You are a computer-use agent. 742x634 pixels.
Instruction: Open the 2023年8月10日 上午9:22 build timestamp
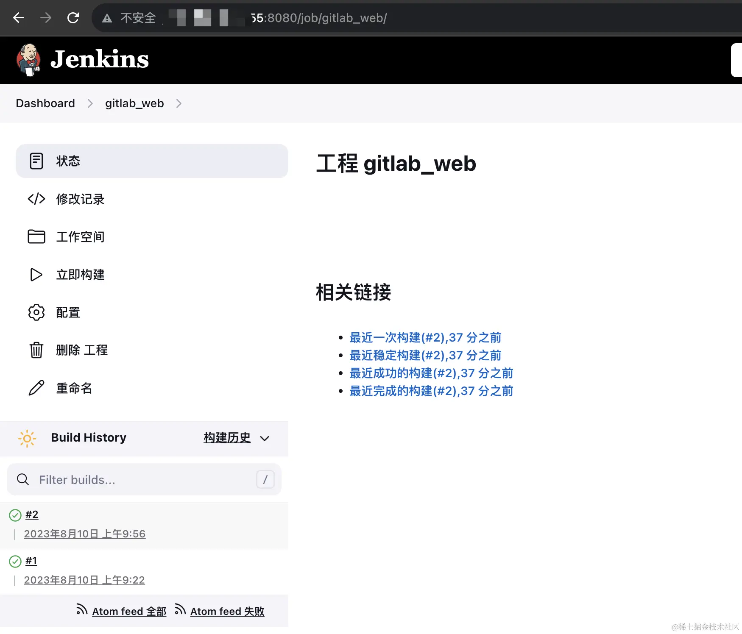click(84, 580)
